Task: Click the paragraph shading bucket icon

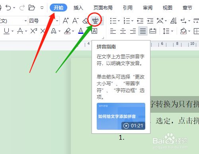Action: [x=183, y=31]
